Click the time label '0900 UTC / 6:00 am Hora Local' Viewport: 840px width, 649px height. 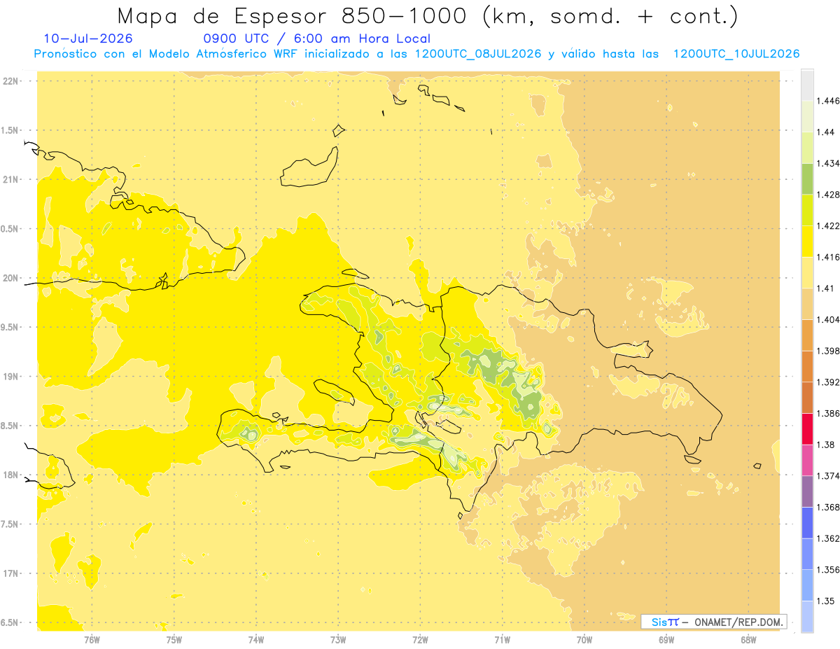316,39
